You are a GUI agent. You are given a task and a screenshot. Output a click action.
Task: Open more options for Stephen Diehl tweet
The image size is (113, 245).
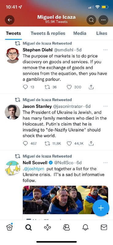click(106, 50)
